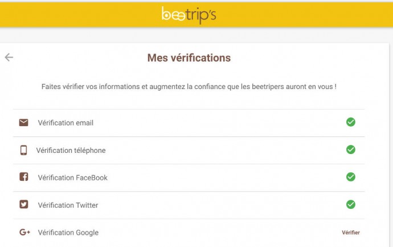The height and width of the screenshot is (247, 393).
Task: Click the email envelope icon
Action: 23,123
